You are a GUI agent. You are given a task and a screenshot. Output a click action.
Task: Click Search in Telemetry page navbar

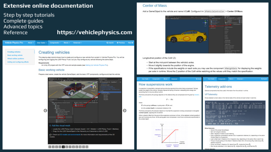coord(264,79)
